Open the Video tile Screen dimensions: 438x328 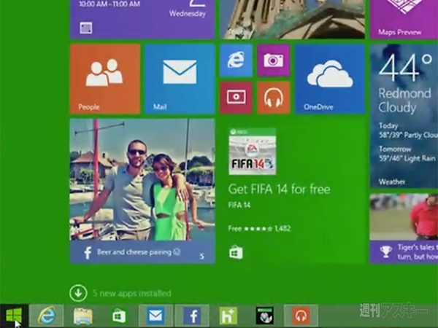(x=236, y=98)
